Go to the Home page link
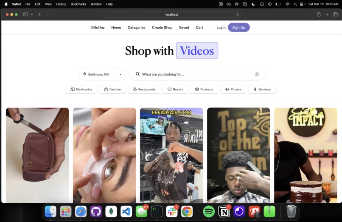 click(x=116, y=28)
